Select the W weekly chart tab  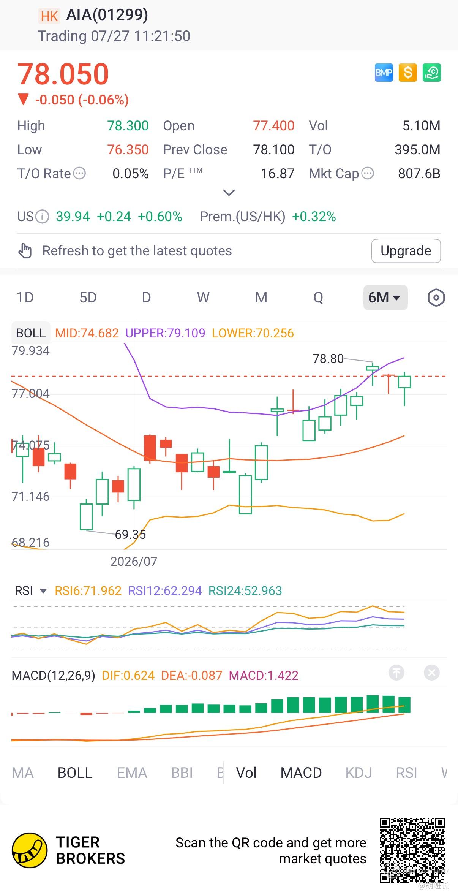tap(203, 298)
